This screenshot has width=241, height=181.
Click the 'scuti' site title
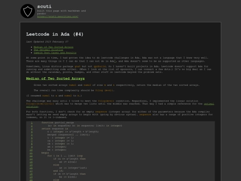point(44,7)
